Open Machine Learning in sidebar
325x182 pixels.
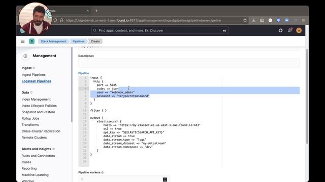click(x=35, y=175)
